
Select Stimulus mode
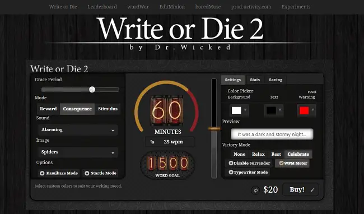click(108, 109)
